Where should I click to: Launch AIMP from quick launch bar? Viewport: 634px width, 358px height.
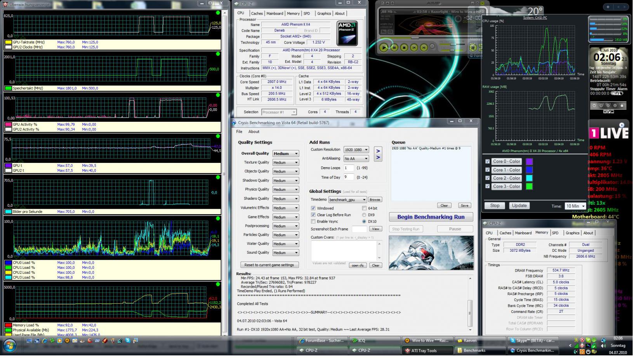(x=67, y=341)
